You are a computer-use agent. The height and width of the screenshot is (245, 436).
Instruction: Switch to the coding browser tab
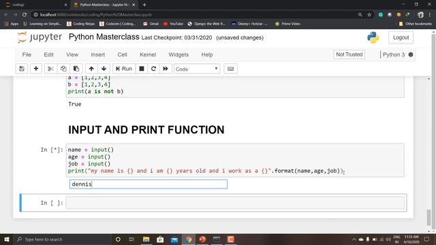(x=35, y=5)
